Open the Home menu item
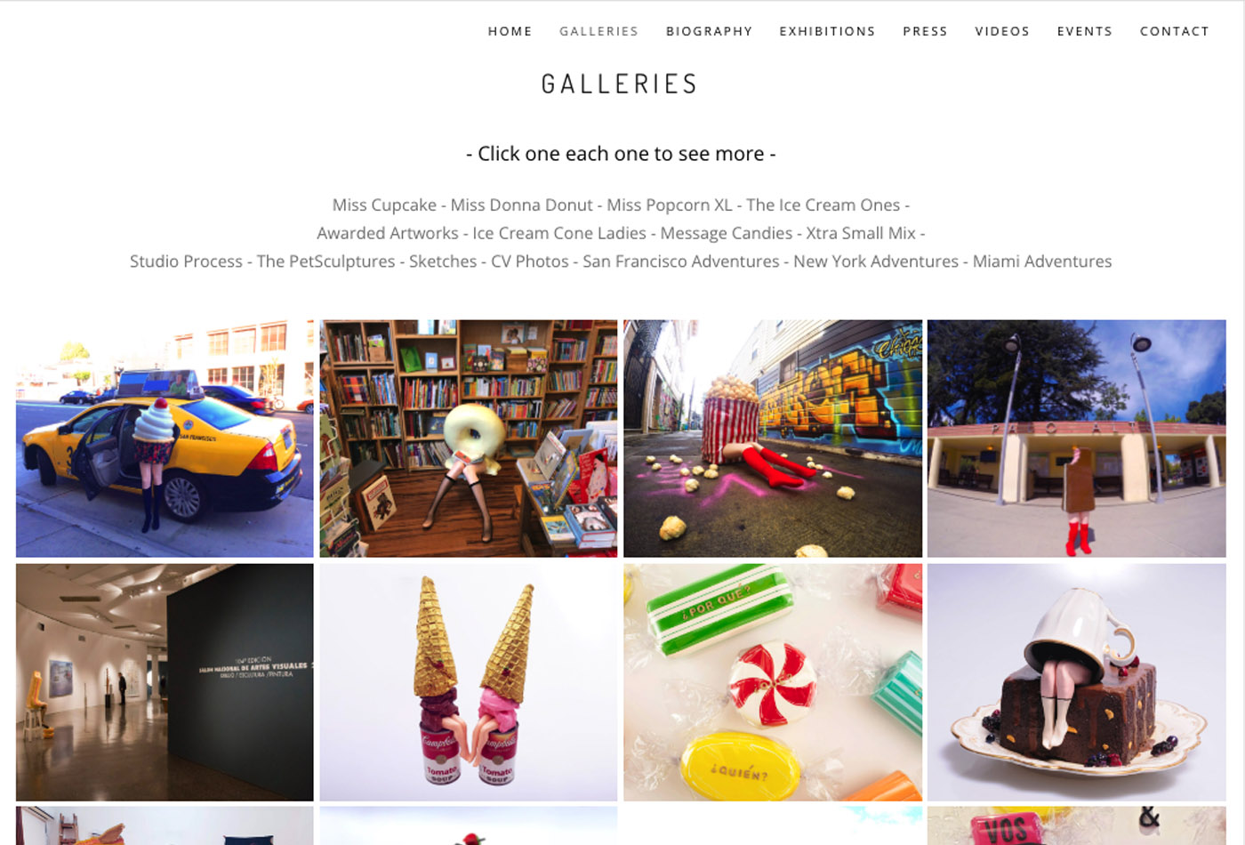This screenshot has height=845, width=1245. click(510, 31)
